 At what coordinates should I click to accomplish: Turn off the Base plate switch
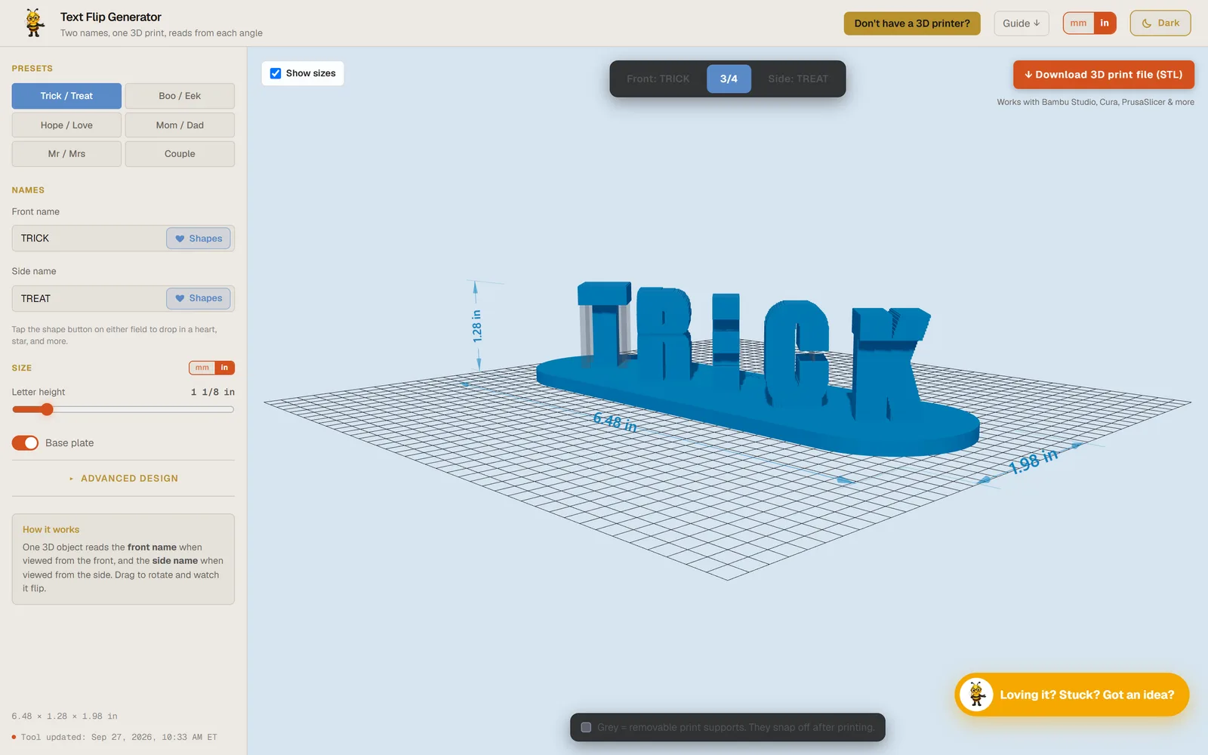(25, 443)
